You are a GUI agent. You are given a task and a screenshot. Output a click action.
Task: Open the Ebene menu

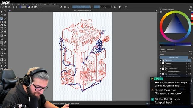(x=23, y=4)
